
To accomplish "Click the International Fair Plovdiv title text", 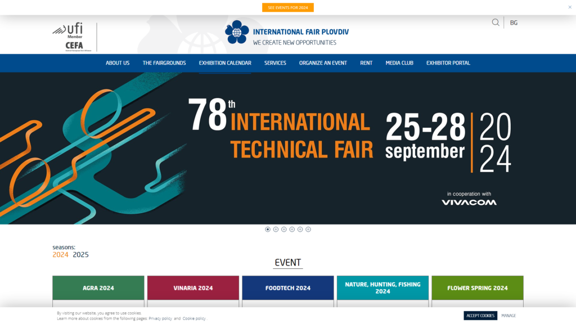I will [x=301, y=32].
